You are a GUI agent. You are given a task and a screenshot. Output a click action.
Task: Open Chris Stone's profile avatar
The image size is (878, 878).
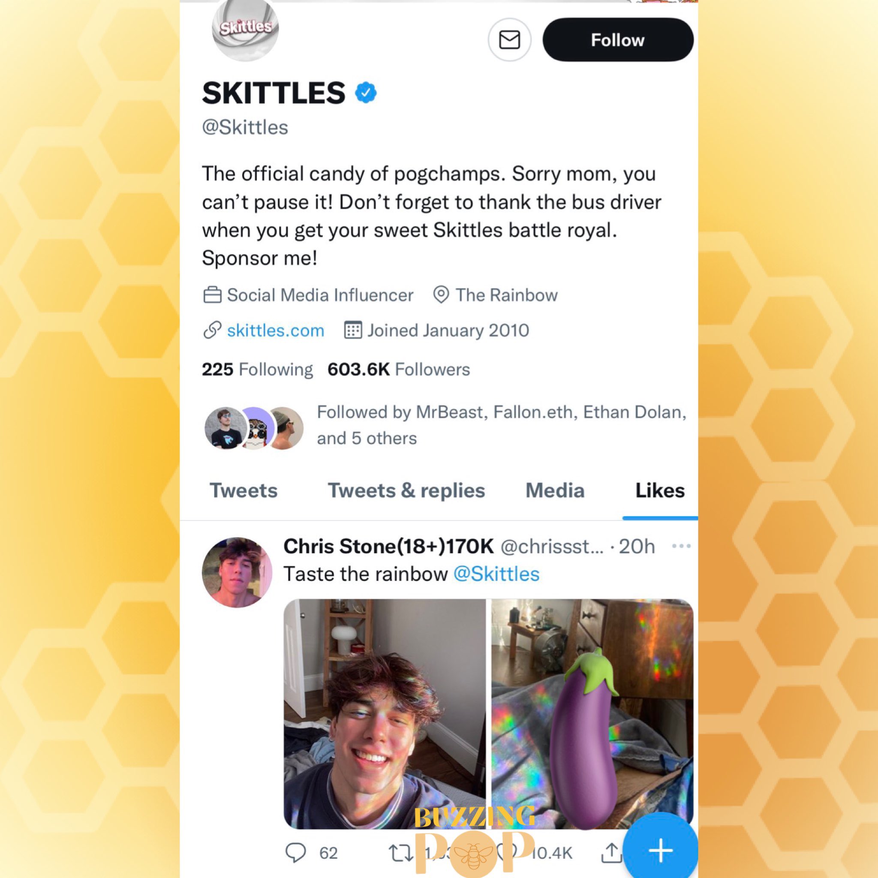(237, 573)
